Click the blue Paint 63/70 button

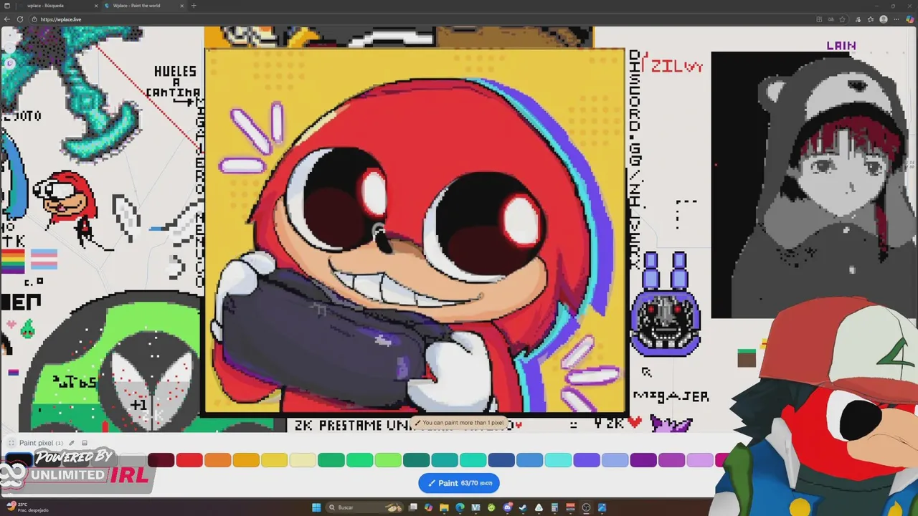[459, 483]
